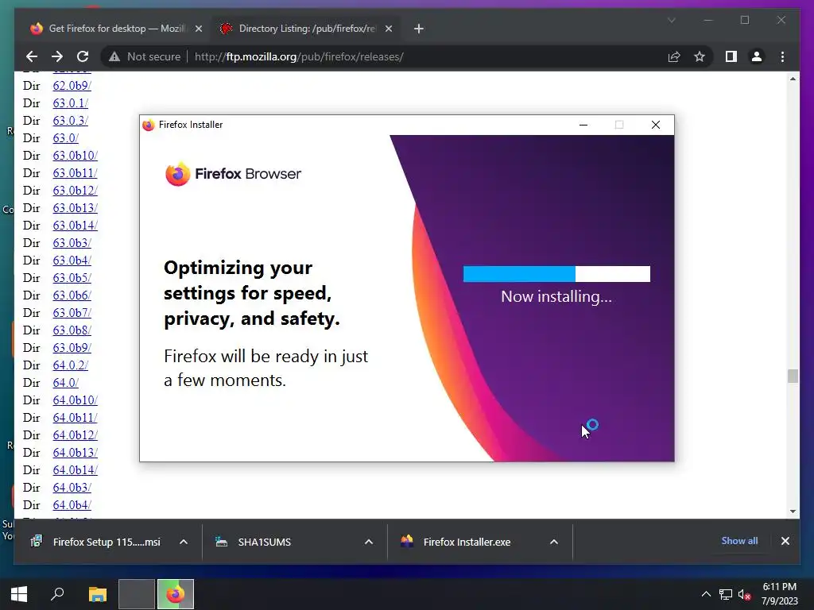Share this page via the share icon

point(674,56)
